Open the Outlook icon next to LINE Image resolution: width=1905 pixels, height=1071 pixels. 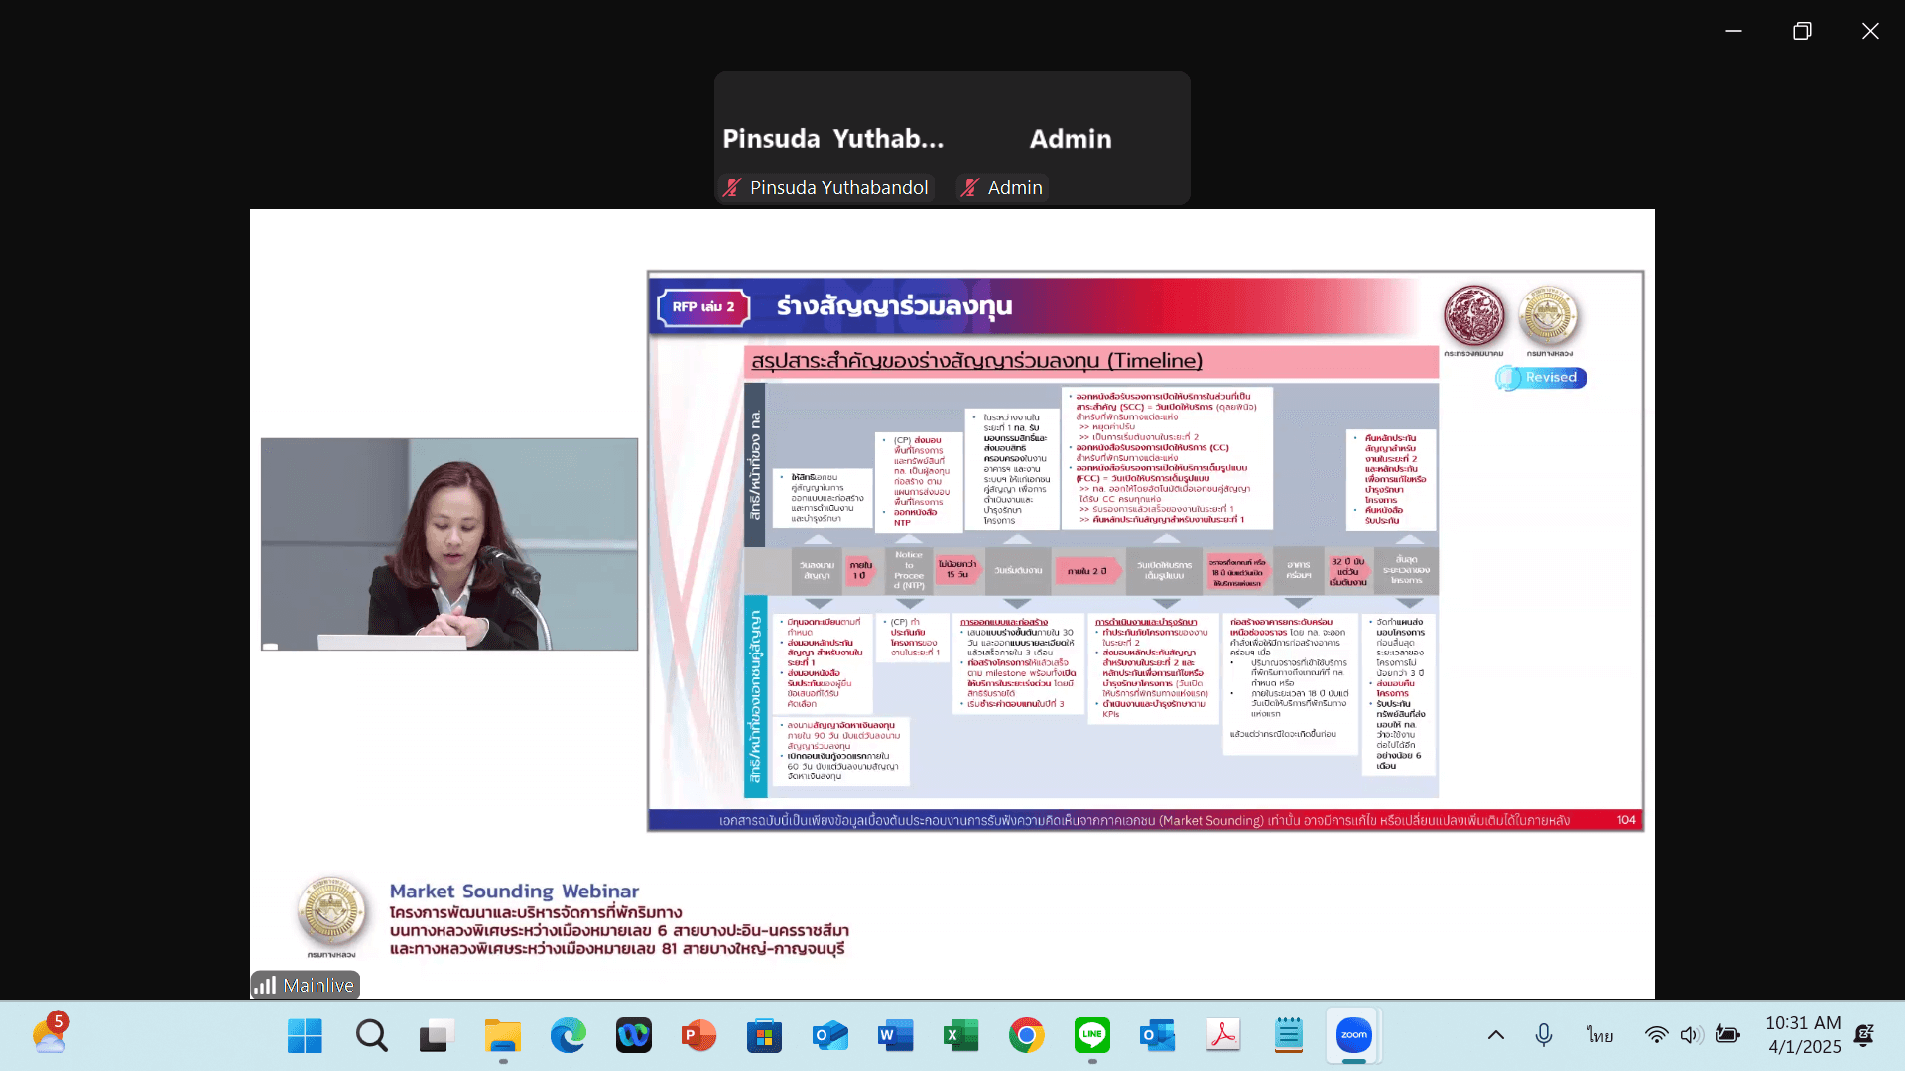pyautogui.click(x=1158, y=1036)
